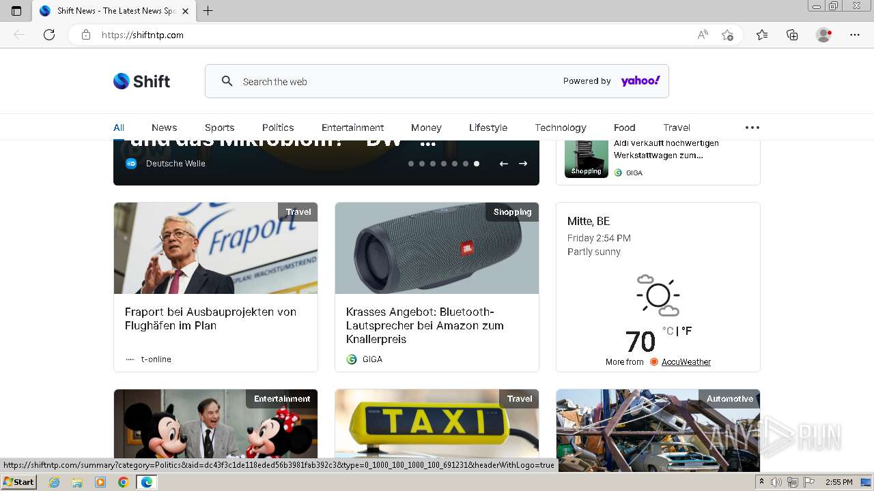Refresh the current page
Image resolution: width=874 pixels, height=491 pixels.
pyautogui.click(x=49, y=35)
